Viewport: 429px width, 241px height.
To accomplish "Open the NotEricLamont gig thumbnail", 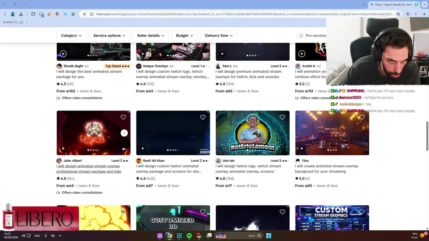I will pos(252,133).
